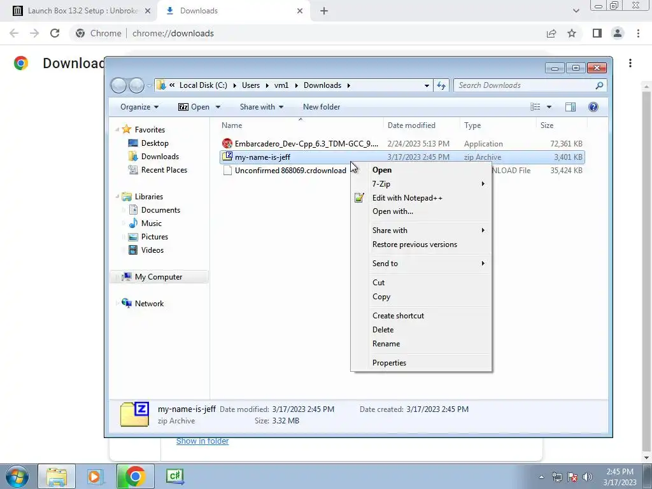Open Windows Explorer from the taskbar
Screen dimensions: 652x489
[x=57, y=476]
